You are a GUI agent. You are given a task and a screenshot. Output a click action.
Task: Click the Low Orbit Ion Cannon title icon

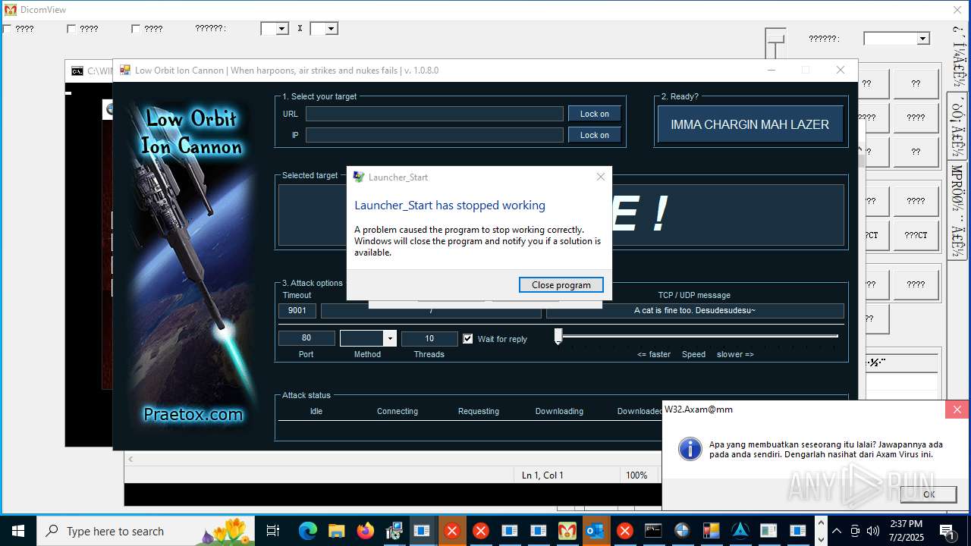coord(125,71)
